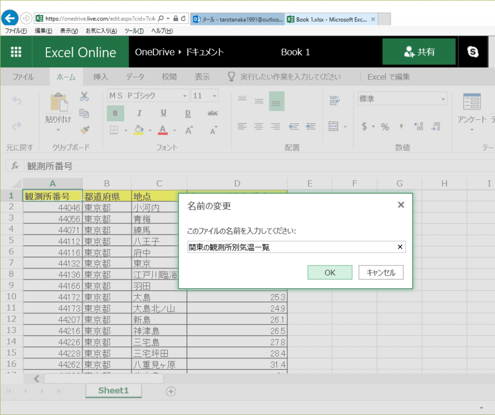Viewport: 495px width, 415px height.
Task: Expand the 貼り付け paste options arrow
Action: pyautogui.click(x=58, y=129)
